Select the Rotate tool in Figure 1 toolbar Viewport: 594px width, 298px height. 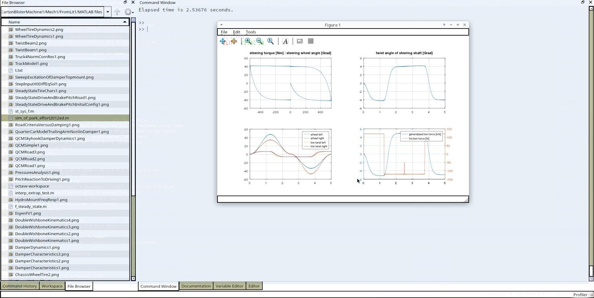tap(234, 41)
